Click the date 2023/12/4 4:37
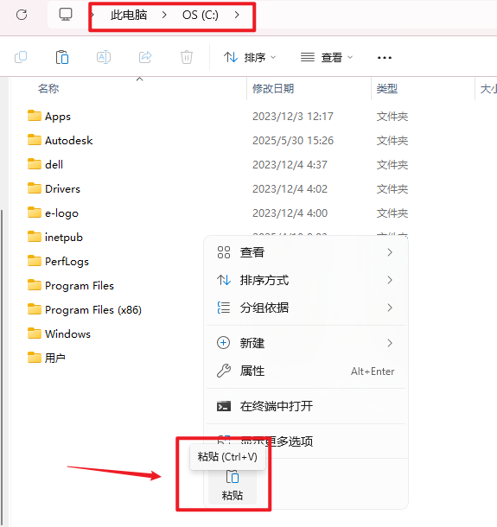The width and height of the screenshot is (497, 527). click(x=290, y=165)
